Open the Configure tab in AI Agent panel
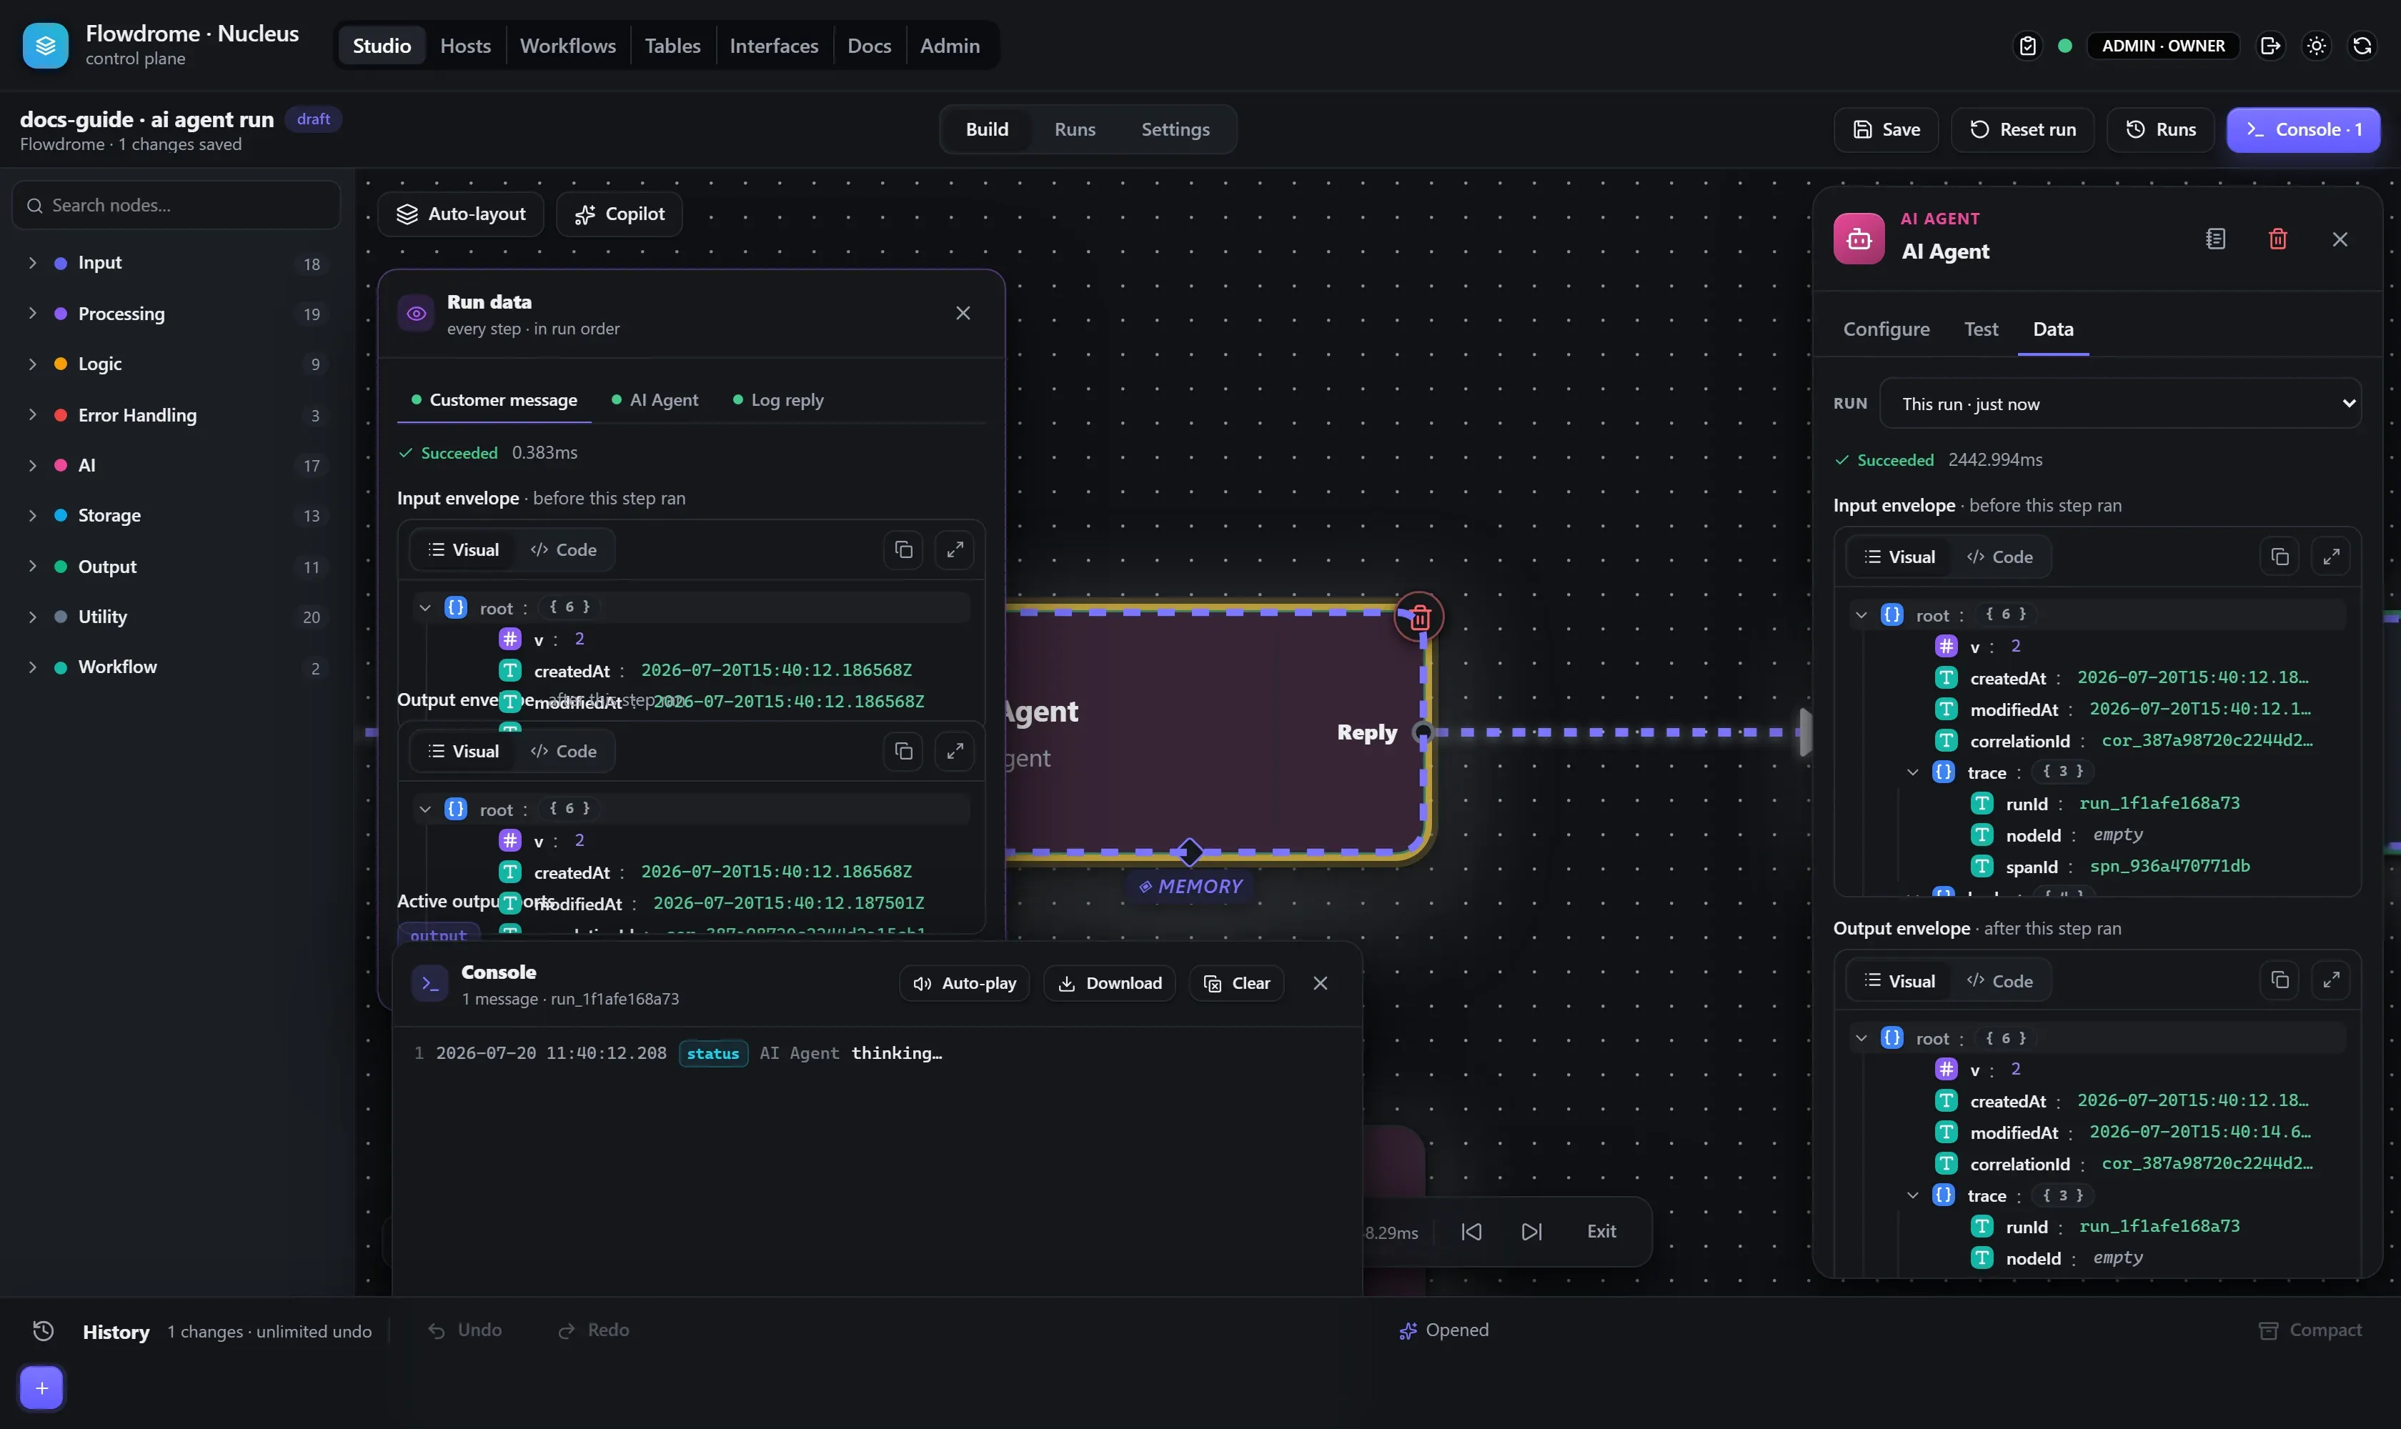Screen dimensions: 2401x1429 click(1886, 329)
